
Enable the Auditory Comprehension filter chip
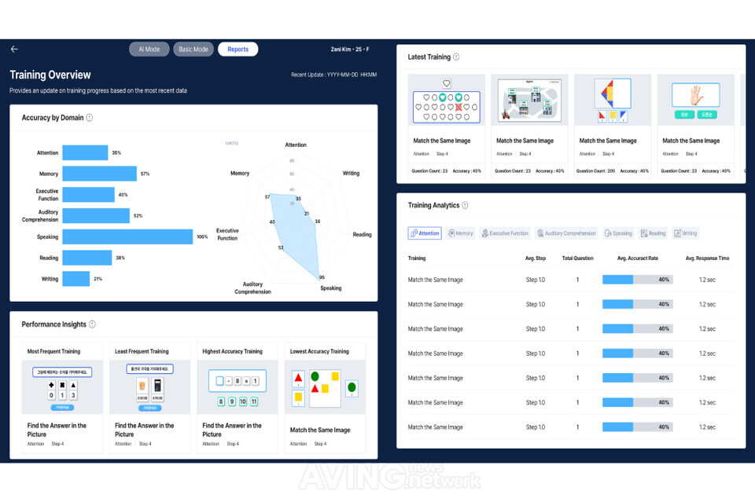540,233
